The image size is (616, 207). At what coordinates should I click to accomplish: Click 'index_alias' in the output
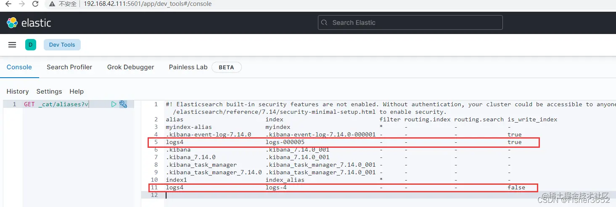pos(285,180)
